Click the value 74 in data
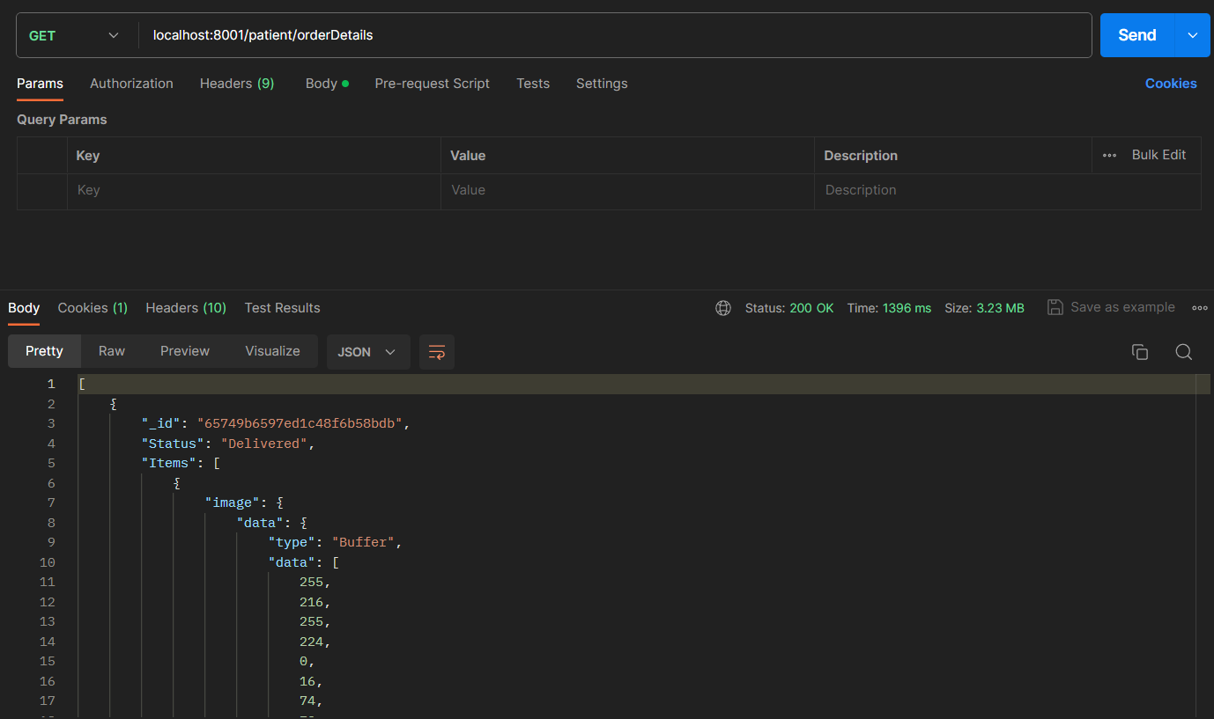The width and height of the screenshot is (1214, 719). click(x=308, y=701)
